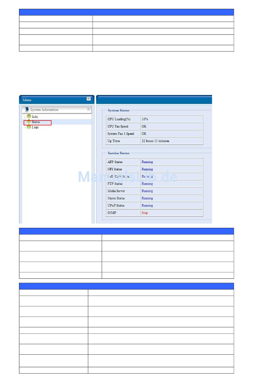The image size is (255, 382).
Task: Click Running status for UPnP Status
Action: point(147,206)
